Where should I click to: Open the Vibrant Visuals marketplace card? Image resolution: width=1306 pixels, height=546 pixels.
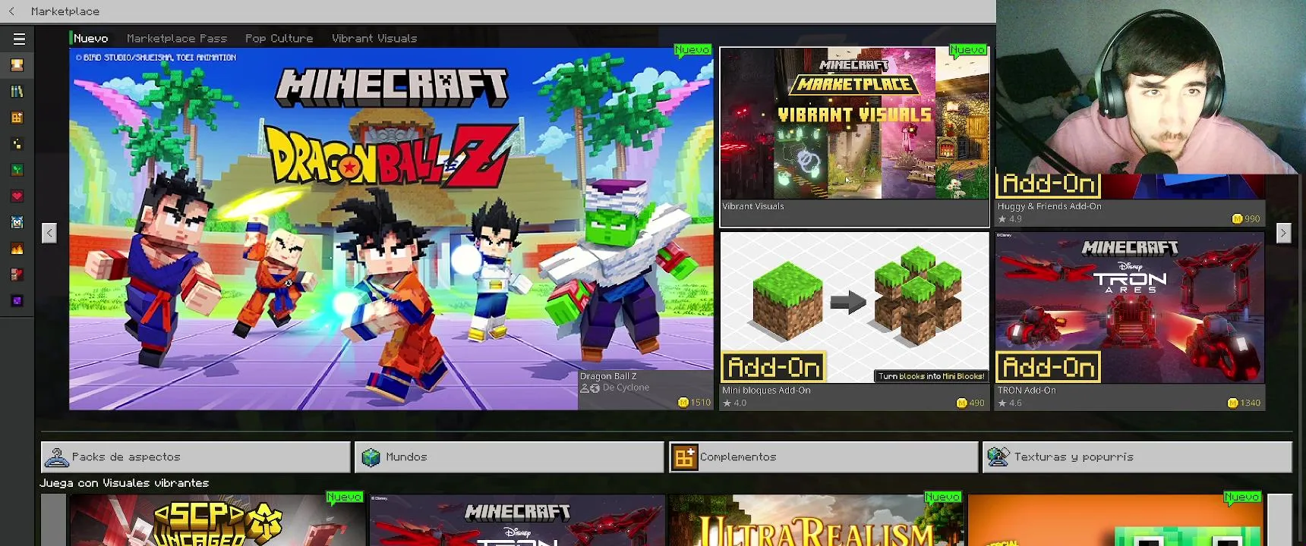point(854,136)
